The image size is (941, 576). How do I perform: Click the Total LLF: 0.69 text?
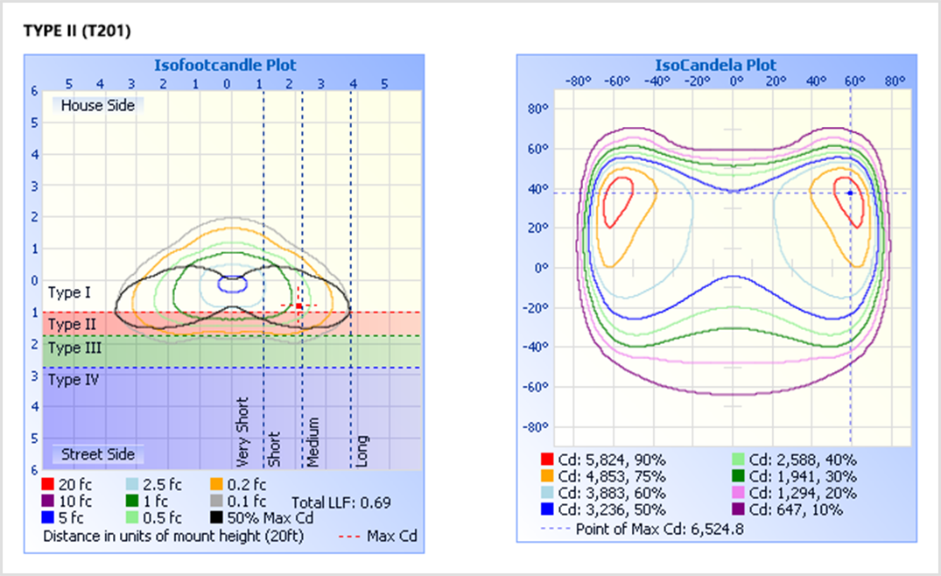pyautogui.click(x=341, y=502)
